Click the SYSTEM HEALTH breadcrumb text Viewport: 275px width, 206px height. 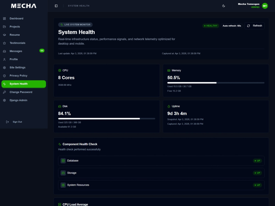79,6
